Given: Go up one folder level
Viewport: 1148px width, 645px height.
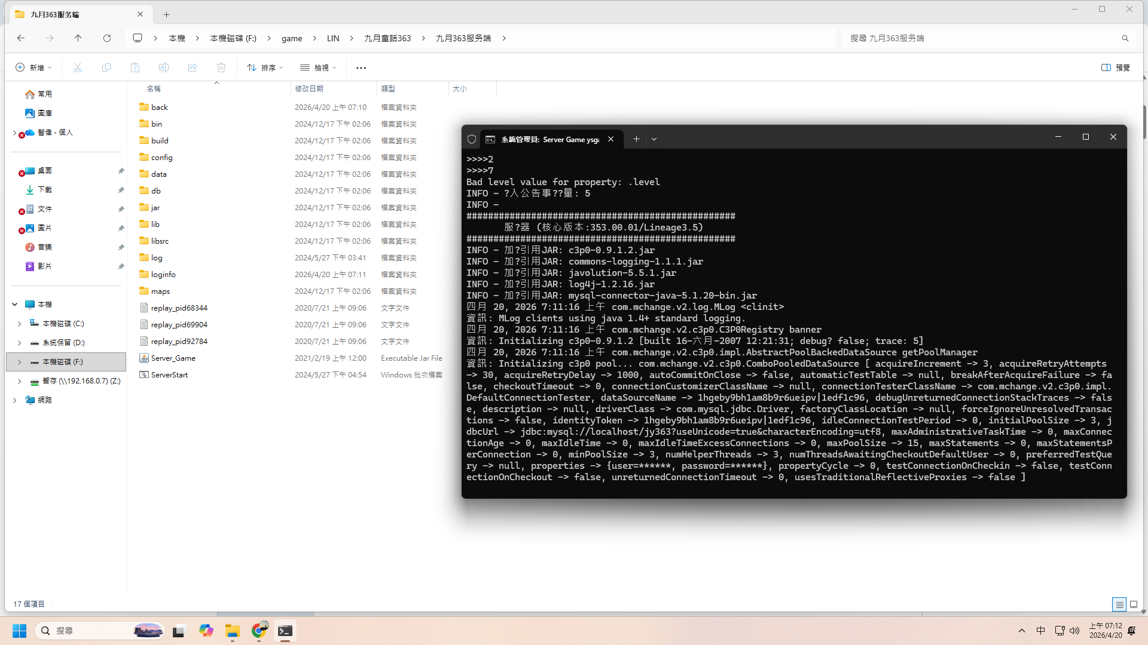Looking at the screenshot, I should 78,38.
